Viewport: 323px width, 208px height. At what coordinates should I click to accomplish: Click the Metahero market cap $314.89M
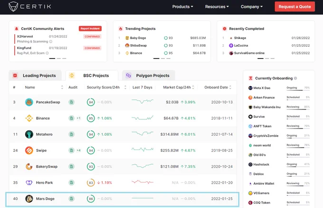(169, 134)
